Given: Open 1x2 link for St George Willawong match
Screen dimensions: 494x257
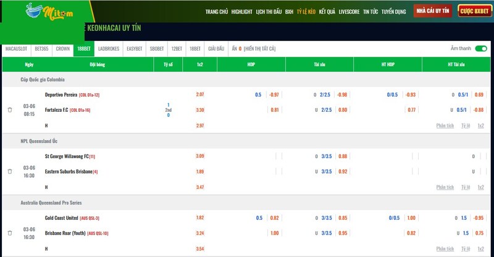Looking at the screenshot, I should (x=480, y=187).
